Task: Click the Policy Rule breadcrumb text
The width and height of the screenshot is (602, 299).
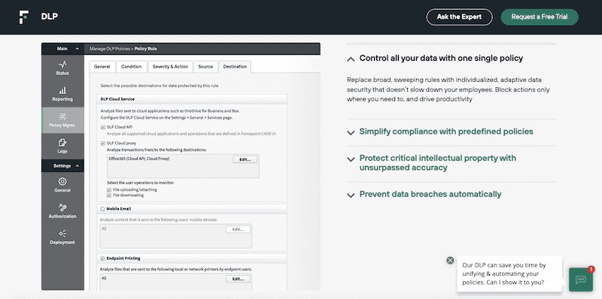Action: tap(146, 49)
